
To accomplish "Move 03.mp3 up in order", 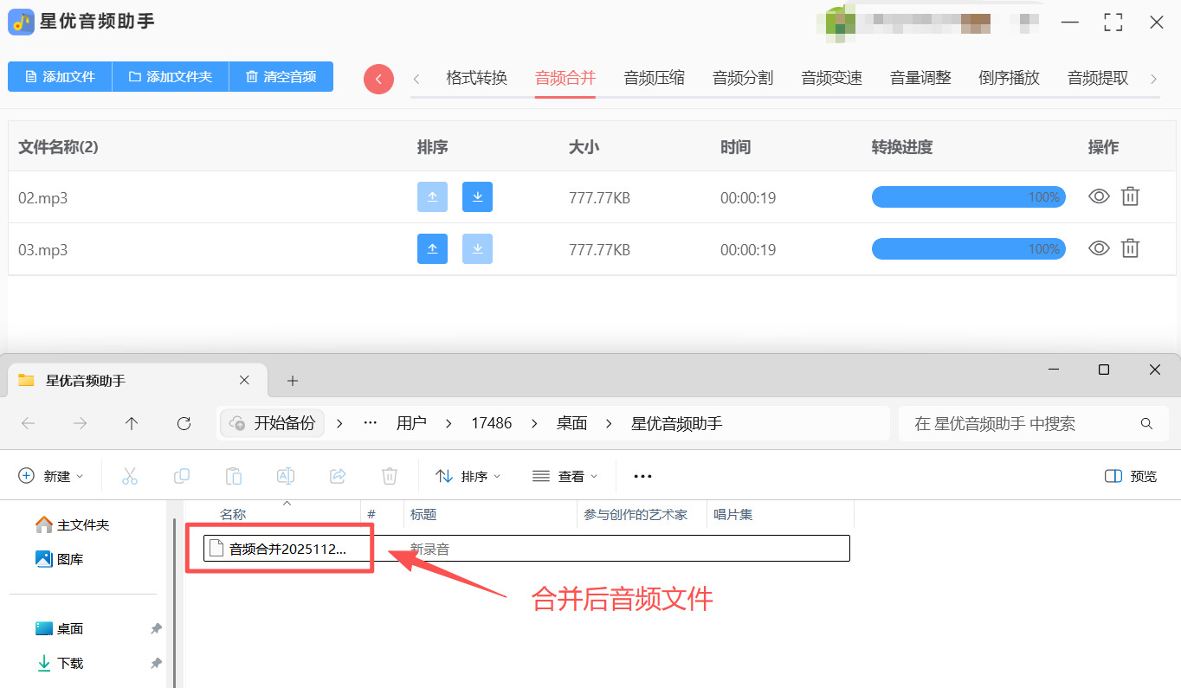I will pyautogui.click(x=432, y=249).
